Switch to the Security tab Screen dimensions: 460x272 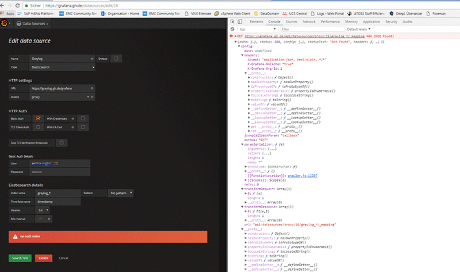click(391, 22)
